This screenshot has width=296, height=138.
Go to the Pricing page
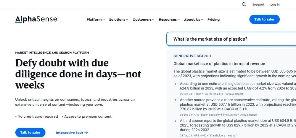point(213,19)
